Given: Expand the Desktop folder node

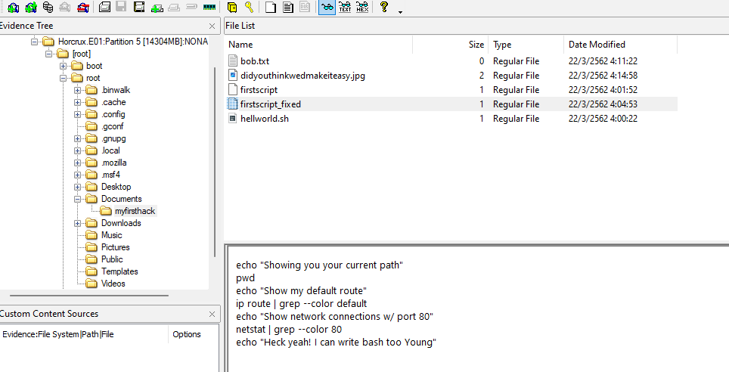Looking at the screenshot, I should click(x=77, y=187).
